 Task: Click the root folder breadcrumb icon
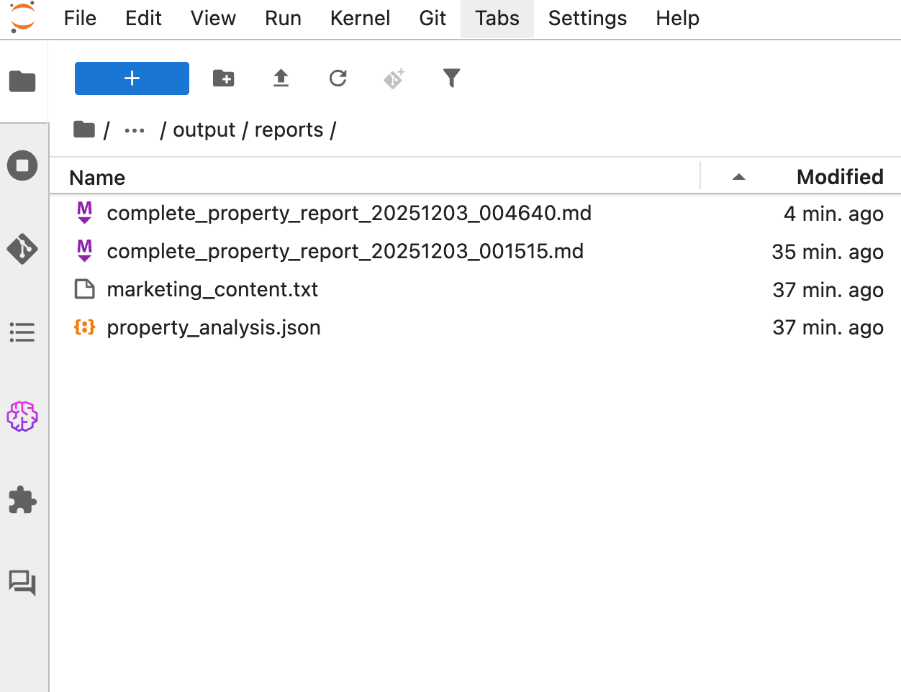pyautogui.click(x=84, y=129)
